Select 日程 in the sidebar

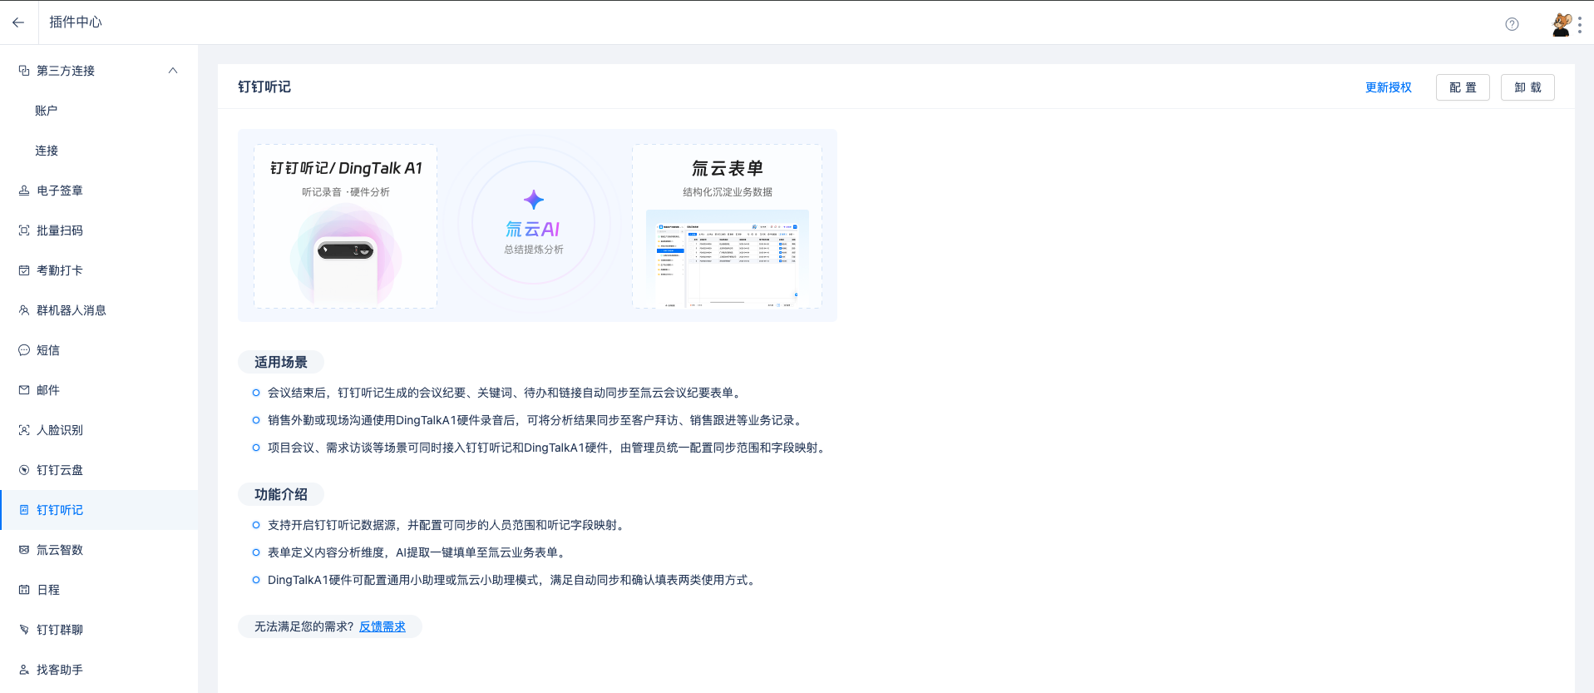(99, 590)
